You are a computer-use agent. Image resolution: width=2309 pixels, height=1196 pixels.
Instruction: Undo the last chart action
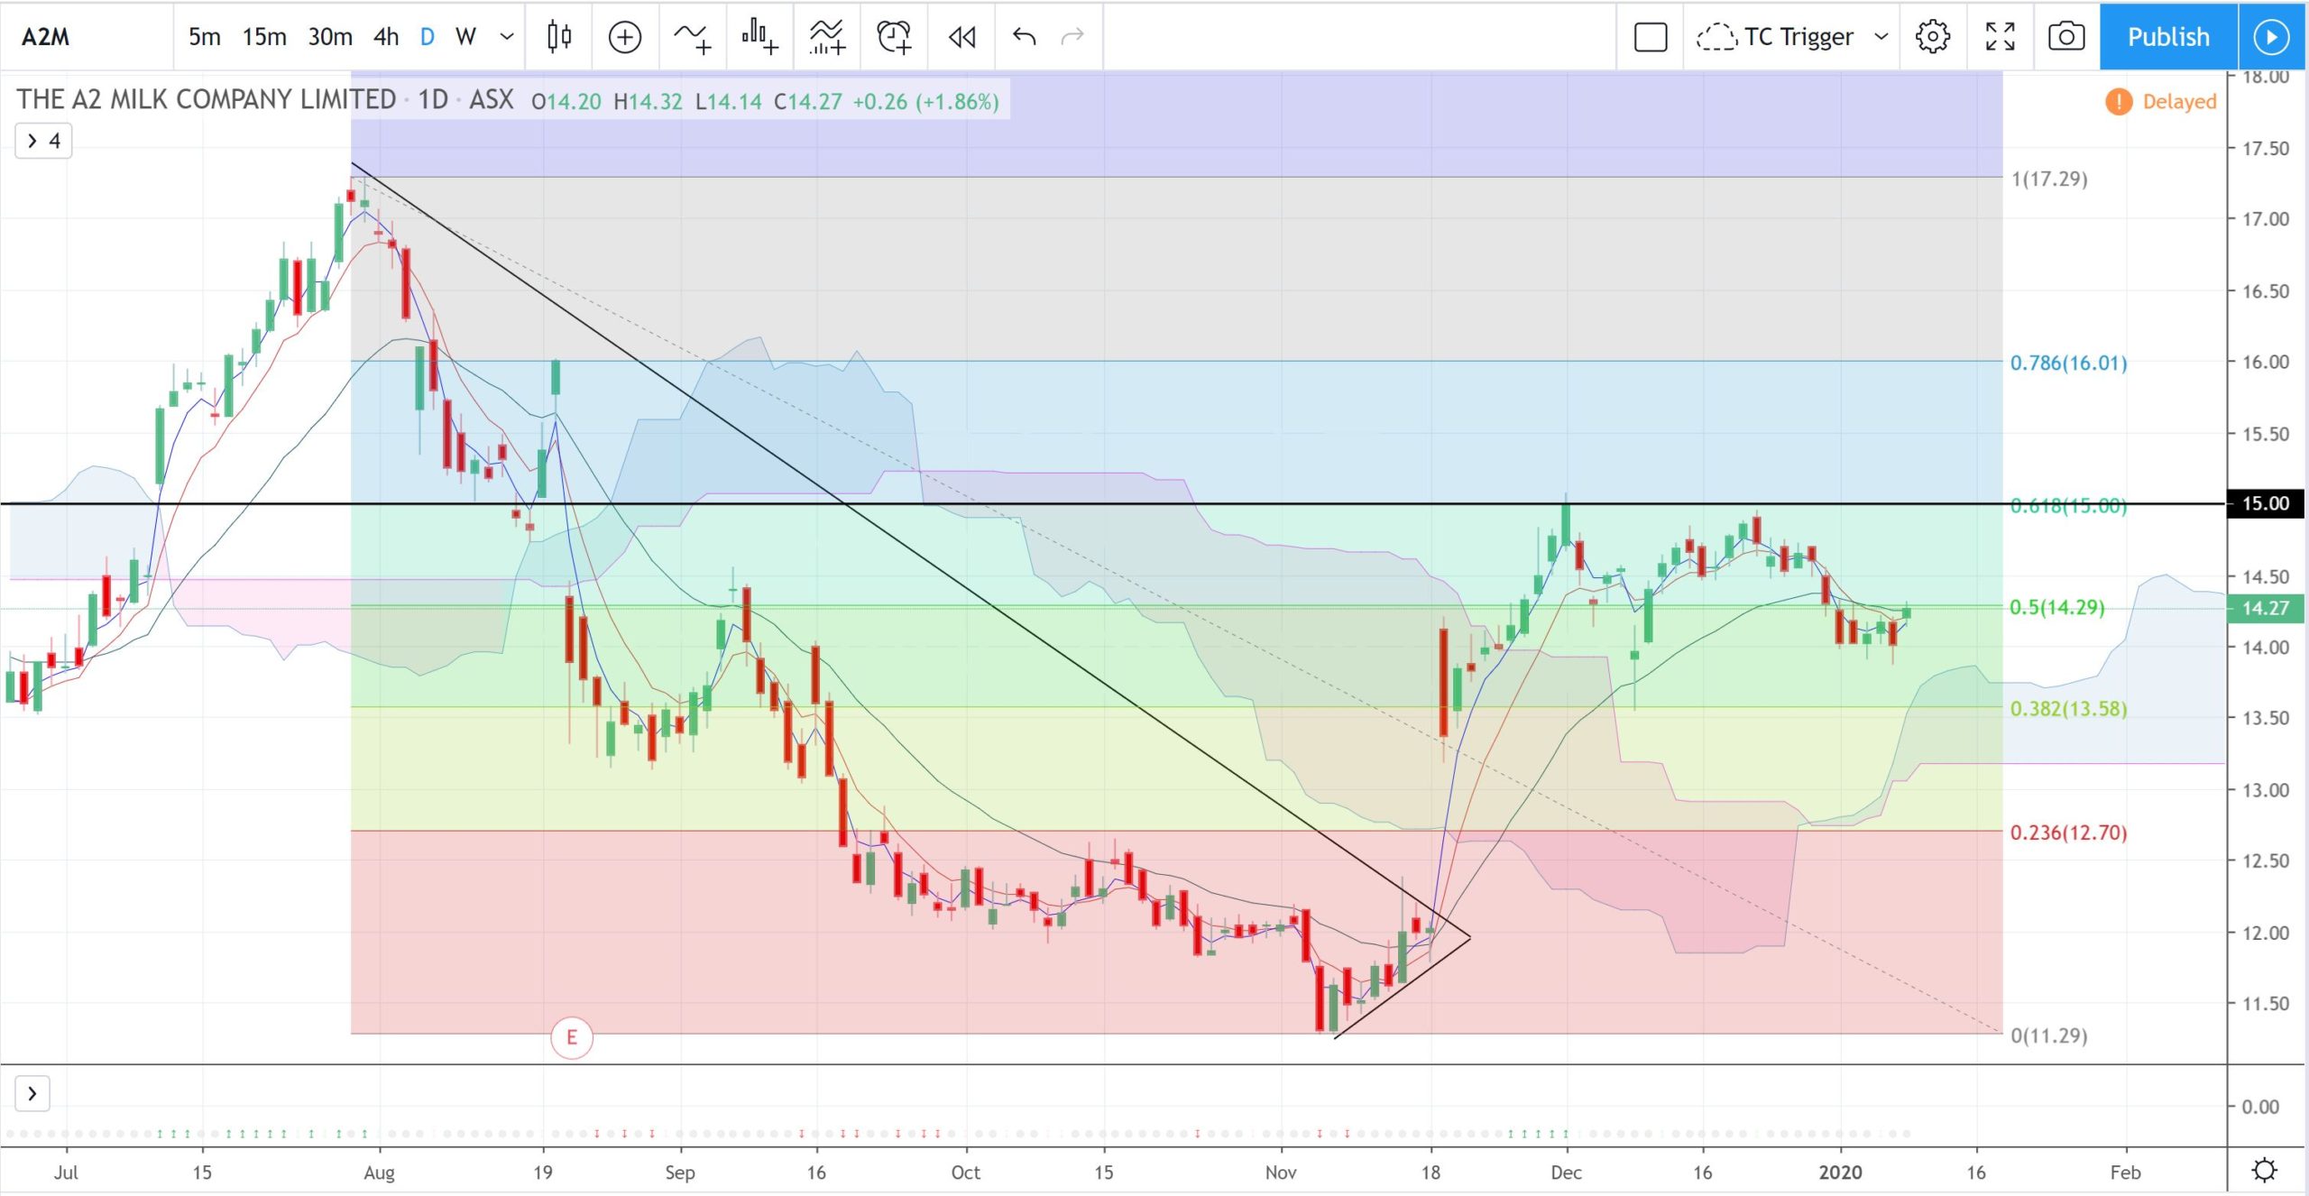click(x=1024, y=36)
